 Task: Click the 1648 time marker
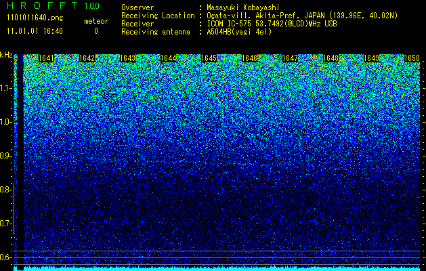[331, 58]
